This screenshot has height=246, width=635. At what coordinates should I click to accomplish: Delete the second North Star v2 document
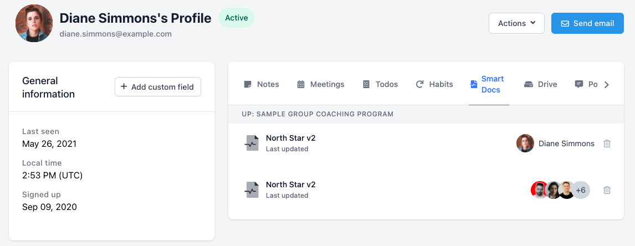point(607,190)
